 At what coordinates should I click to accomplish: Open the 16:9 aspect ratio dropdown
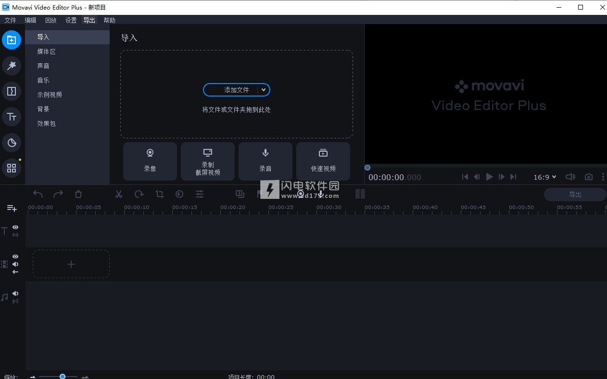pos(544,177)
